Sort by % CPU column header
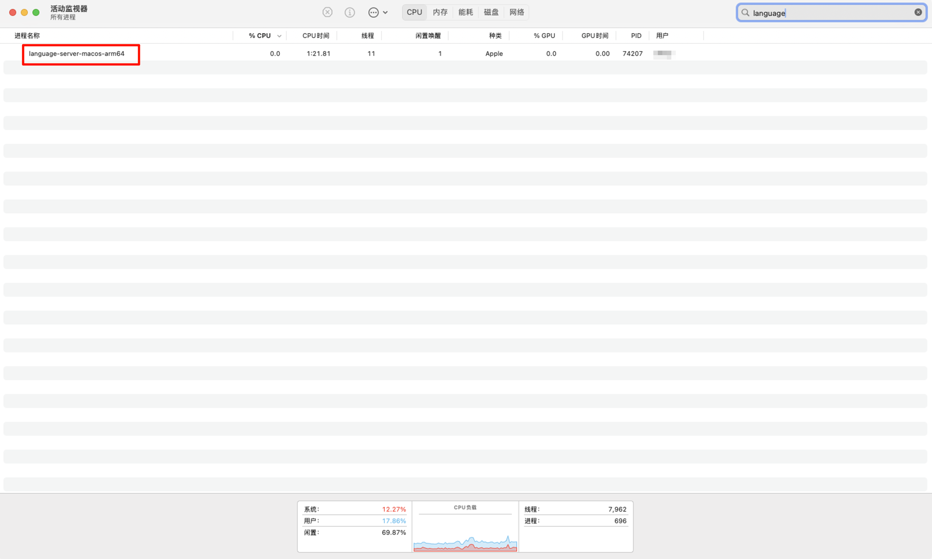This screenshot has width=932, height=559. coord(259,36)
